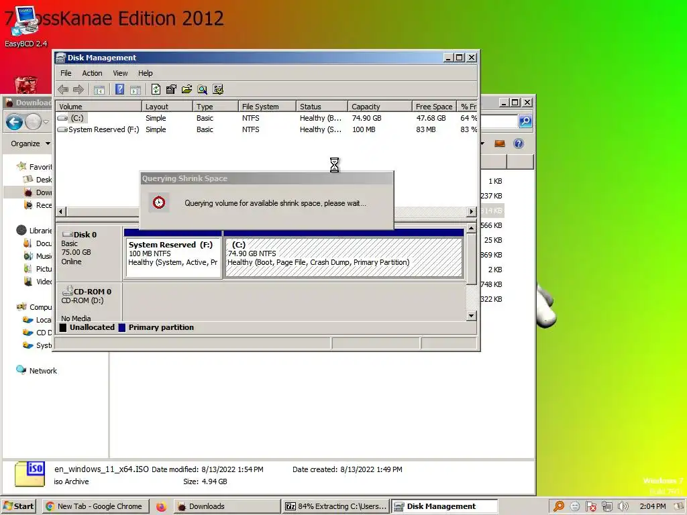Click the smiley face tray icon
The height and width of the screenshot is (515, 687).
click(x=575, y=507)
